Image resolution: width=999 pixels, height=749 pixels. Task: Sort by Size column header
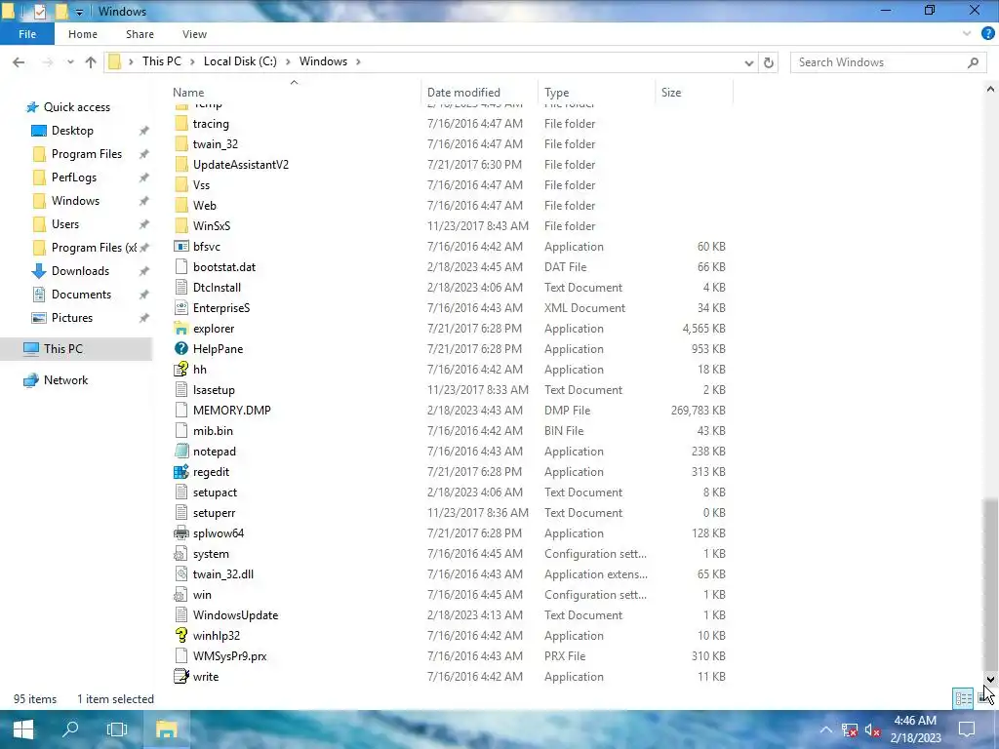[695, 93]
